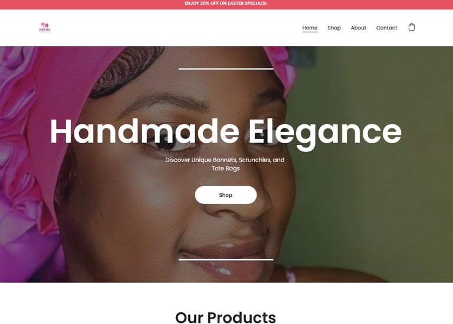Open the Contact nav item

(386, 28)
